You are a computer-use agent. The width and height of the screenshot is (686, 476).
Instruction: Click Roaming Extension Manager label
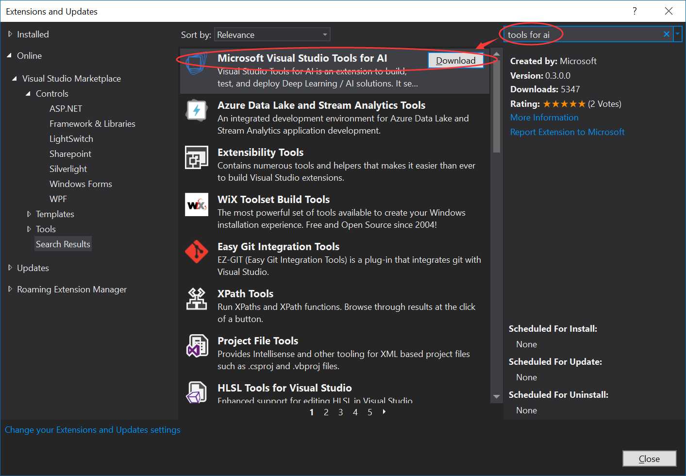click(72, 289)
